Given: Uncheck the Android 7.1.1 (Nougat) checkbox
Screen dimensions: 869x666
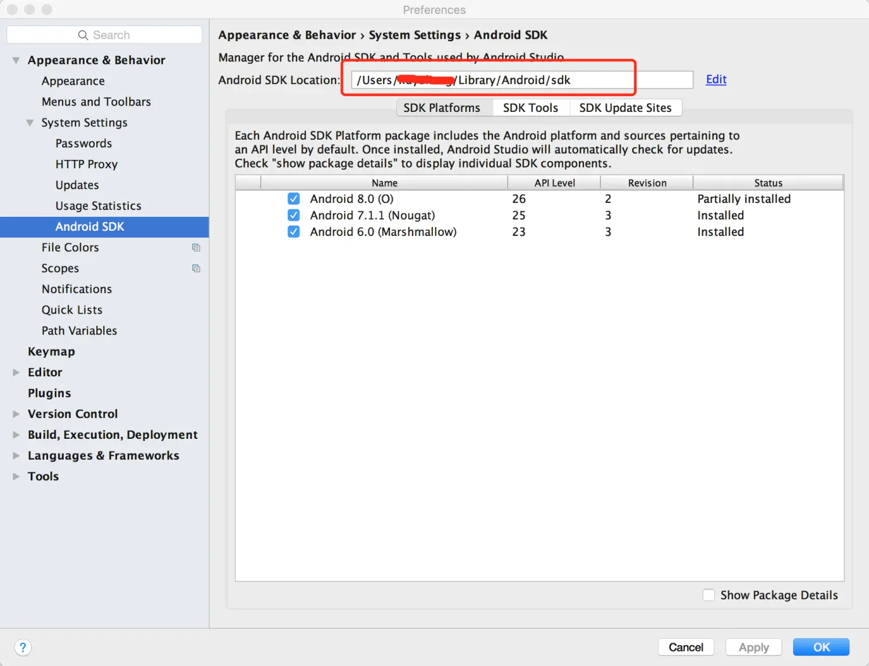Looking at the screenshot, I should pyautogui.click(x=294, y=215).
